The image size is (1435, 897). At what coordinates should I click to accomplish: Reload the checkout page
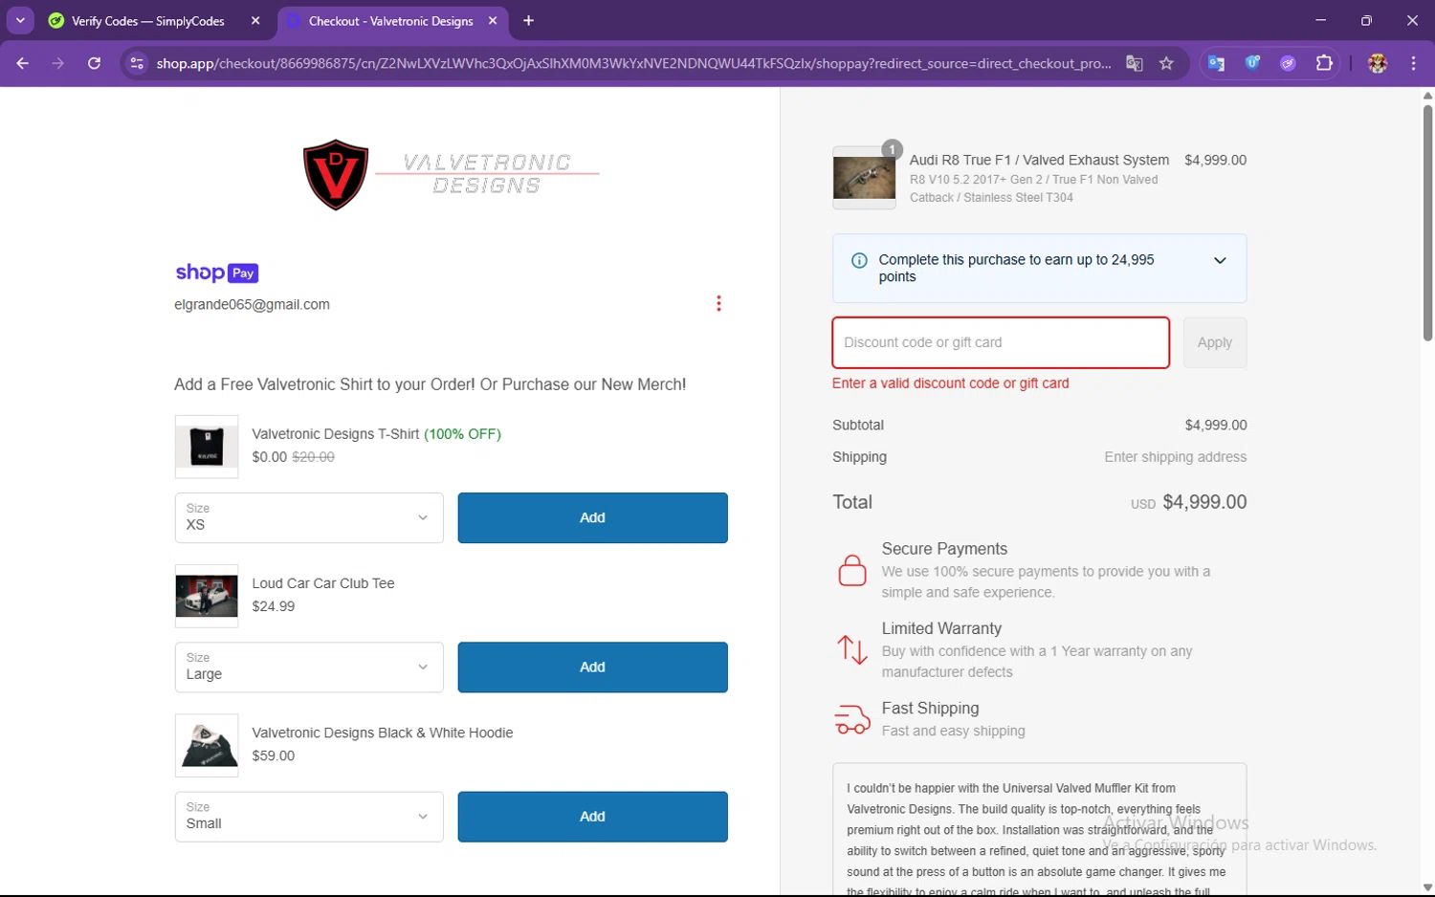(x=94, y=63)
